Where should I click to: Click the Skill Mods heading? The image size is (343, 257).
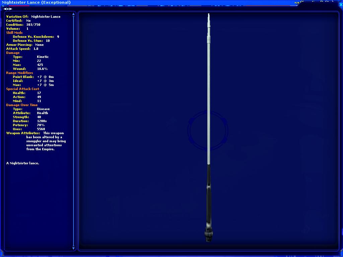pos(14,32)
